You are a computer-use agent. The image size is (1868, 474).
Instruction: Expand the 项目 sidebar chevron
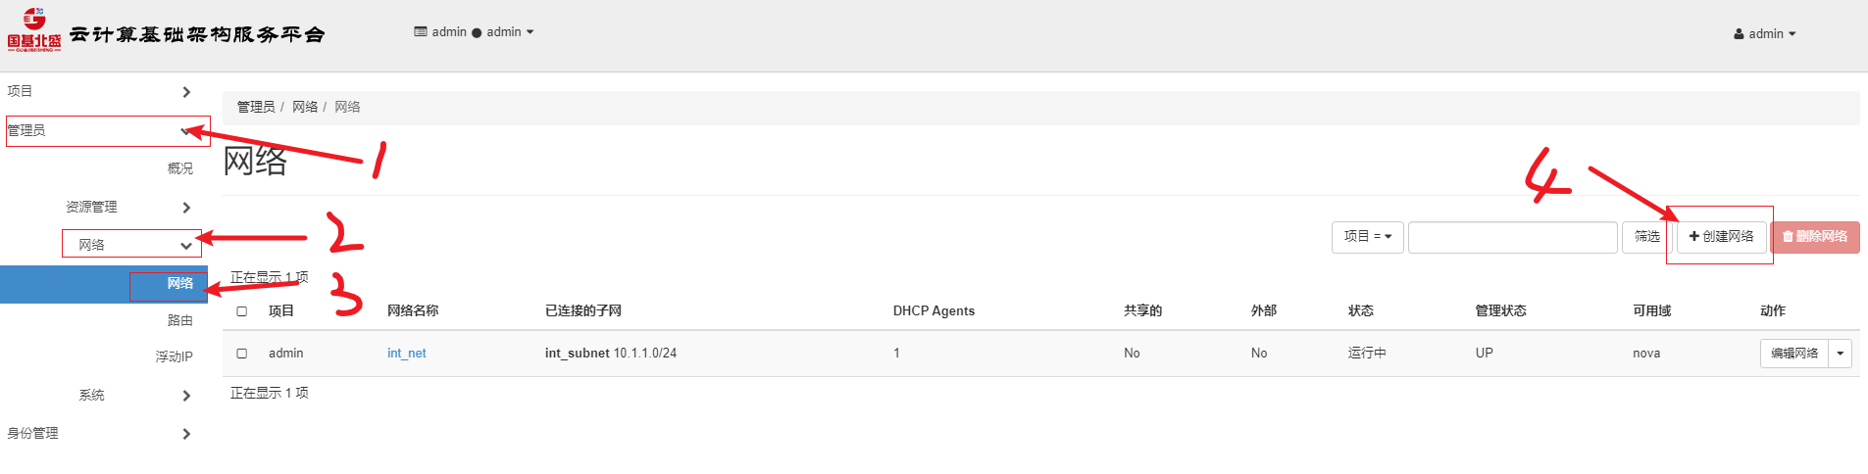[186, 92]
